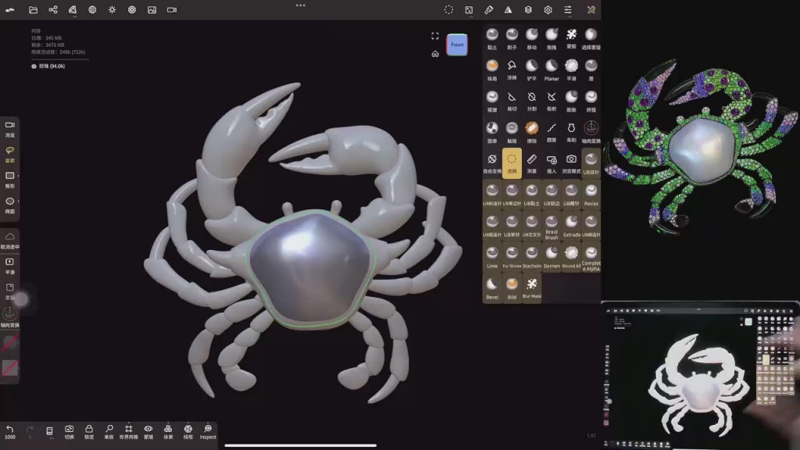Toggle 蒙版 mask eye visibility
The height and width of the screenshot is (450, 800).
click(148, 431)
